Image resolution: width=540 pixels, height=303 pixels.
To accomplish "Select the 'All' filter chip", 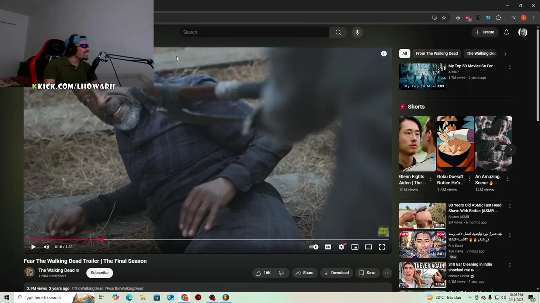I will point(405,53).
